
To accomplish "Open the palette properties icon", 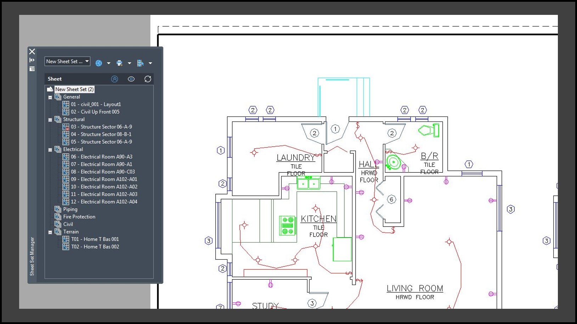I will point(32,69).
